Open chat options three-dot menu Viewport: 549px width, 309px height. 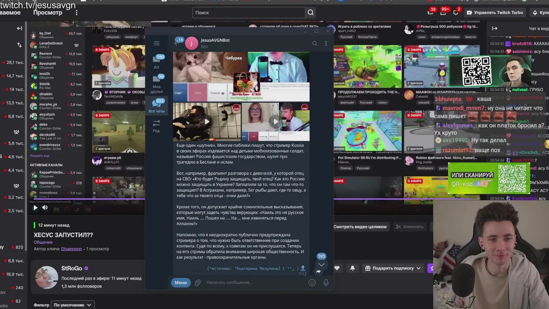(x=326, y=43)
